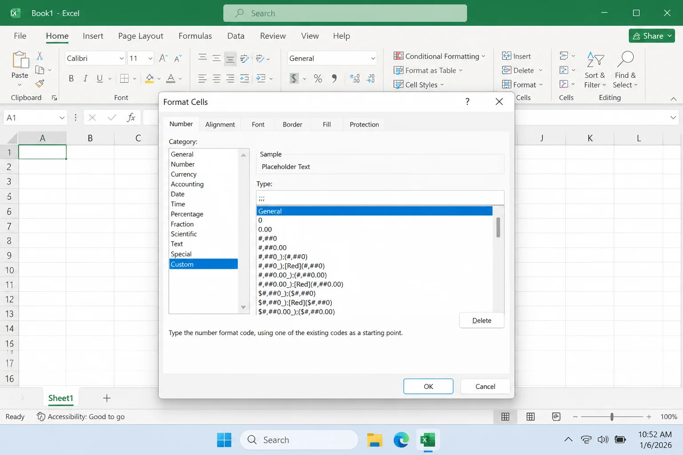Switch to the Border tab
The image size is (683, 455).
293,124
